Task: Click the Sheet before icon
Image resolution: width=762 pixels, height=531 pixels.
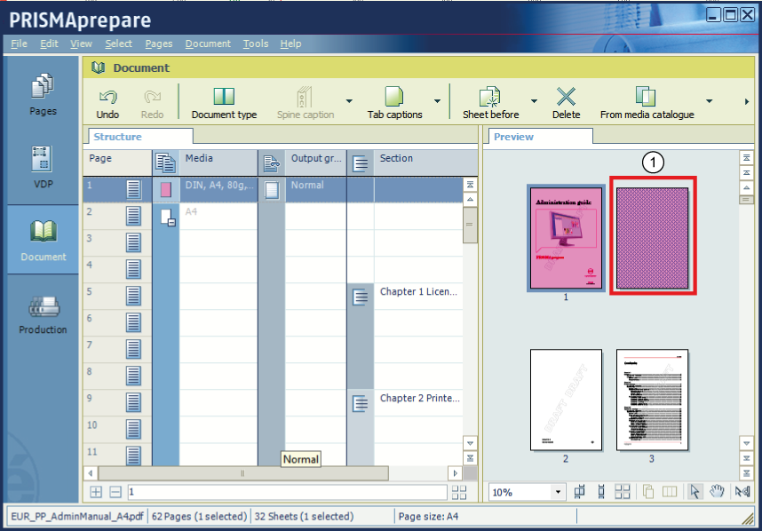Action: pyautogui.click(x=490, y=98)
